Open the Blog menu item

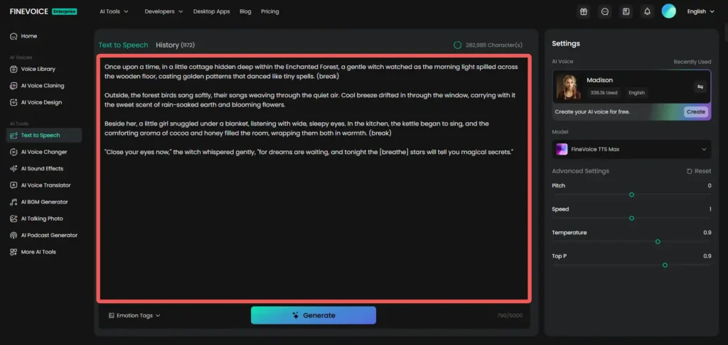(x=245, y=11)
